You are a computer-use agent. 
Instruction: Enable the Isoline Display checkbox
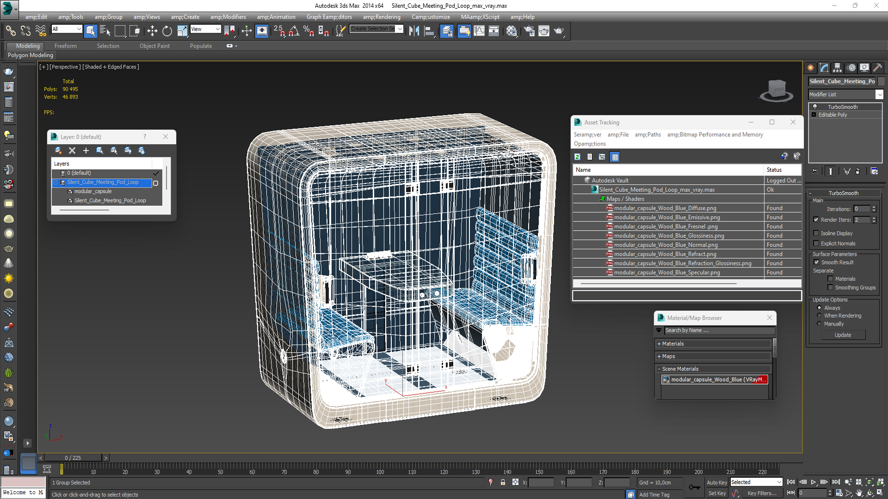(816, 233)
